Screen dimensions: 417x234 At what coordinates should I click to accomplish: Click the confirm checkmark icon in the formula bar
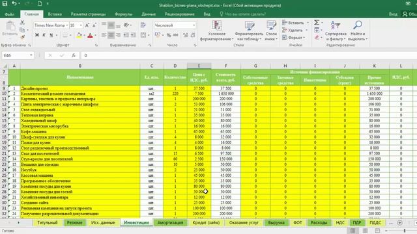(x=62, y=55)
